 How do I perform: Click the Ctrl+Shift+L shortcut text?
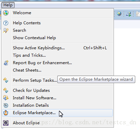tap(95, 48)
